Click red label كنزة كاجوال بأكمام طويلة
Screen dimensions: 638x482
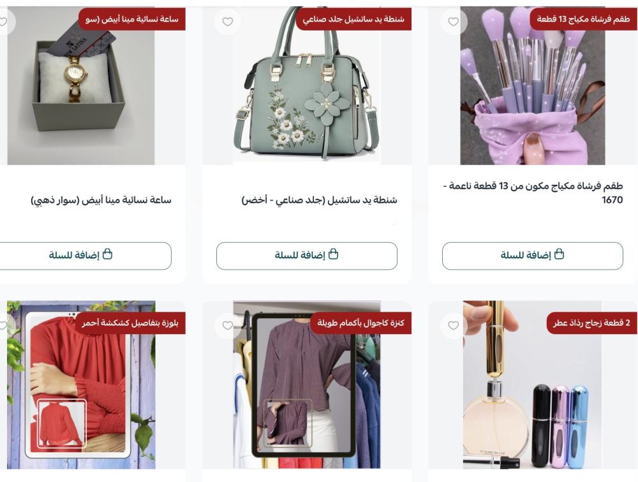point(360,323)
